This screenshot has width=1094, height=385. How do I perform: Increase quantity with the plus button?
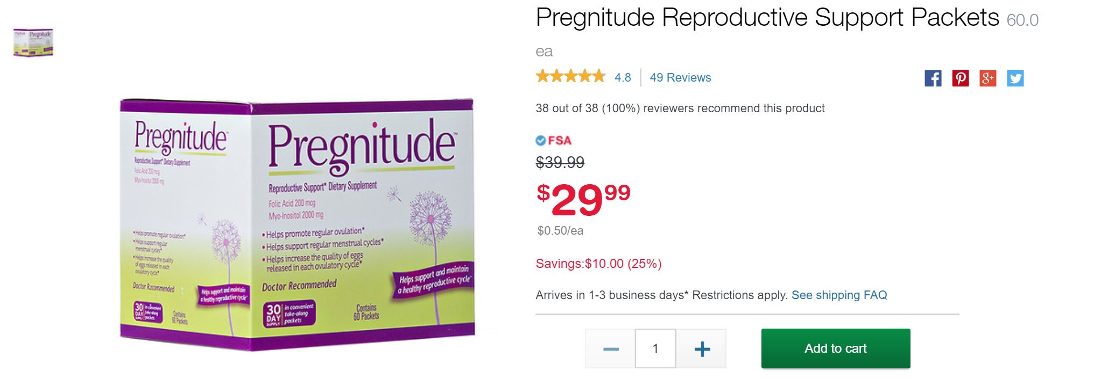702,349
